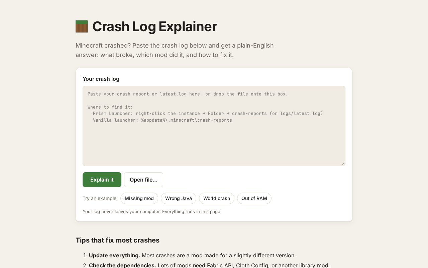This screenshot has height=268, width=428.
Task: Click the 'Try an example:' label
Action: tap(100, 198)
